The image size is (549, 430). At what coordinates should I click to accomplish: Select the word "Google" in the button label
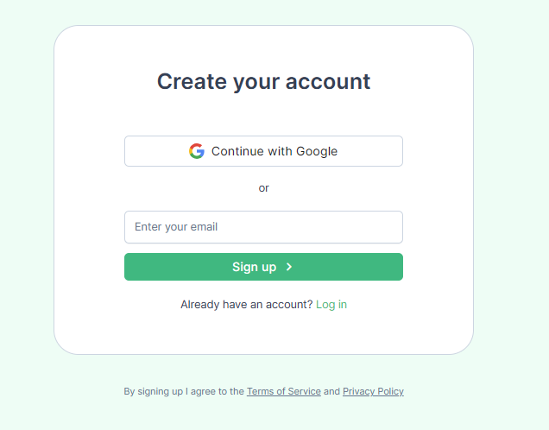point(317,151)
